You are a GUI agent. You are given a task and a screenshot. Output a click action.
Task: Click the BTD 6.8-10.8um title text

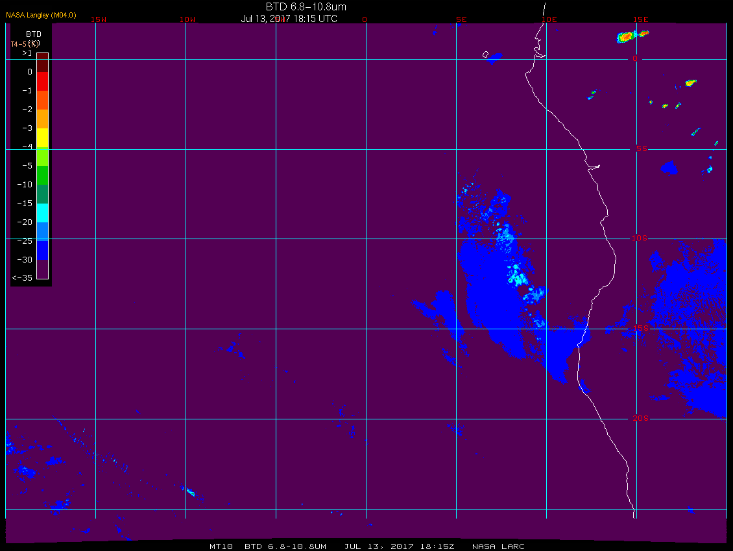point(306,7)
